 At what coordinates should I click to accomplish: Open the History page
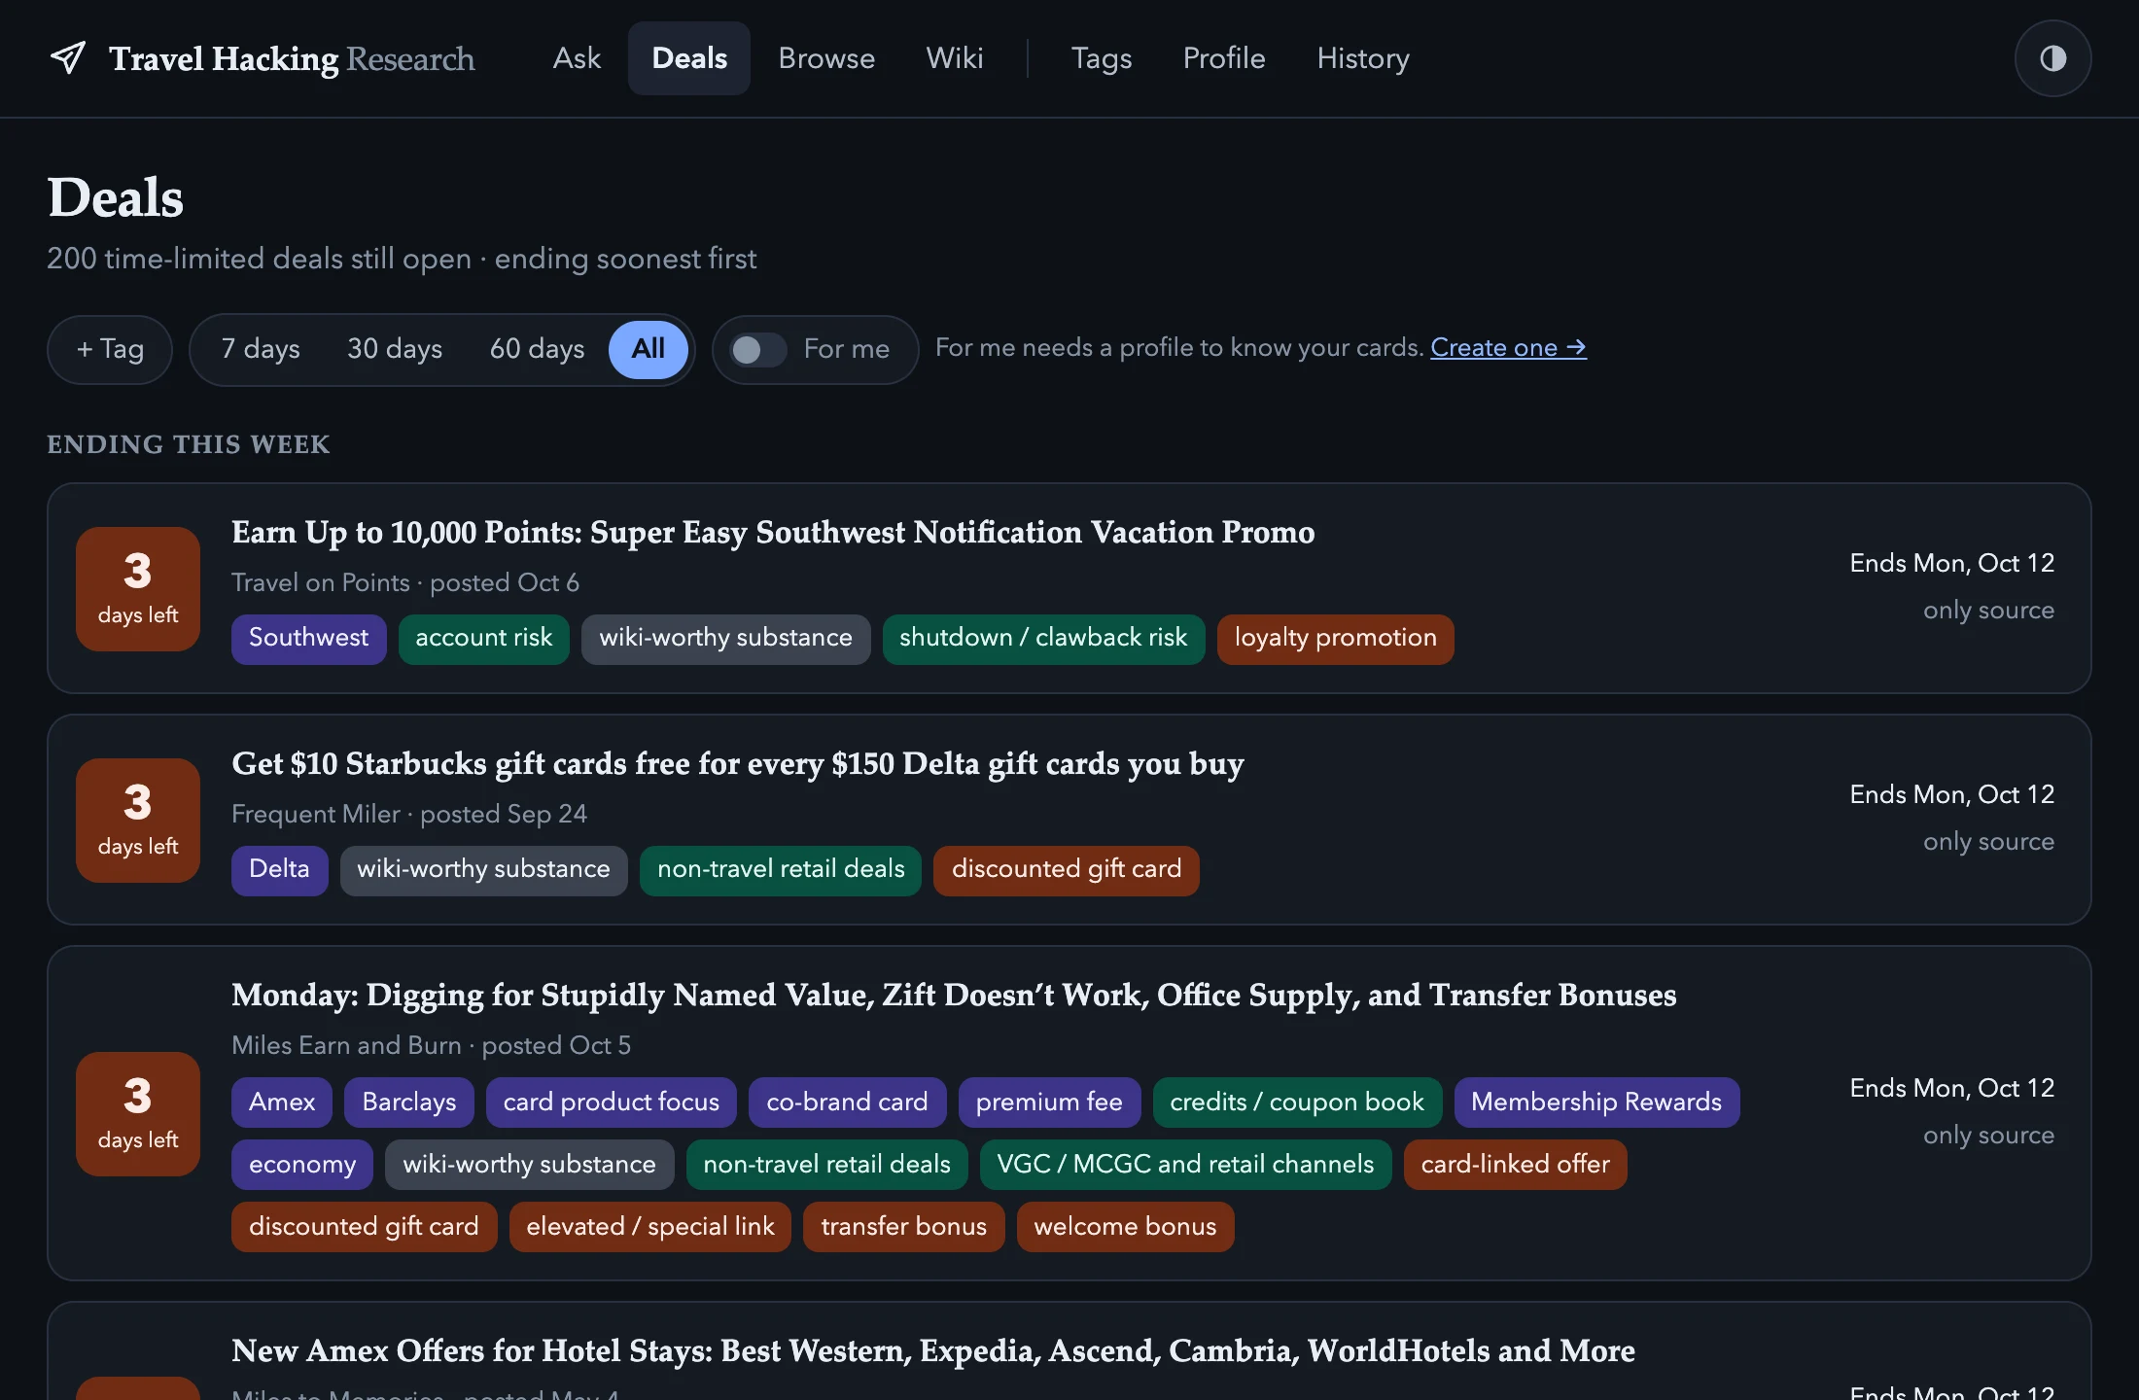pyautogui.click(x=1363, y=58)
